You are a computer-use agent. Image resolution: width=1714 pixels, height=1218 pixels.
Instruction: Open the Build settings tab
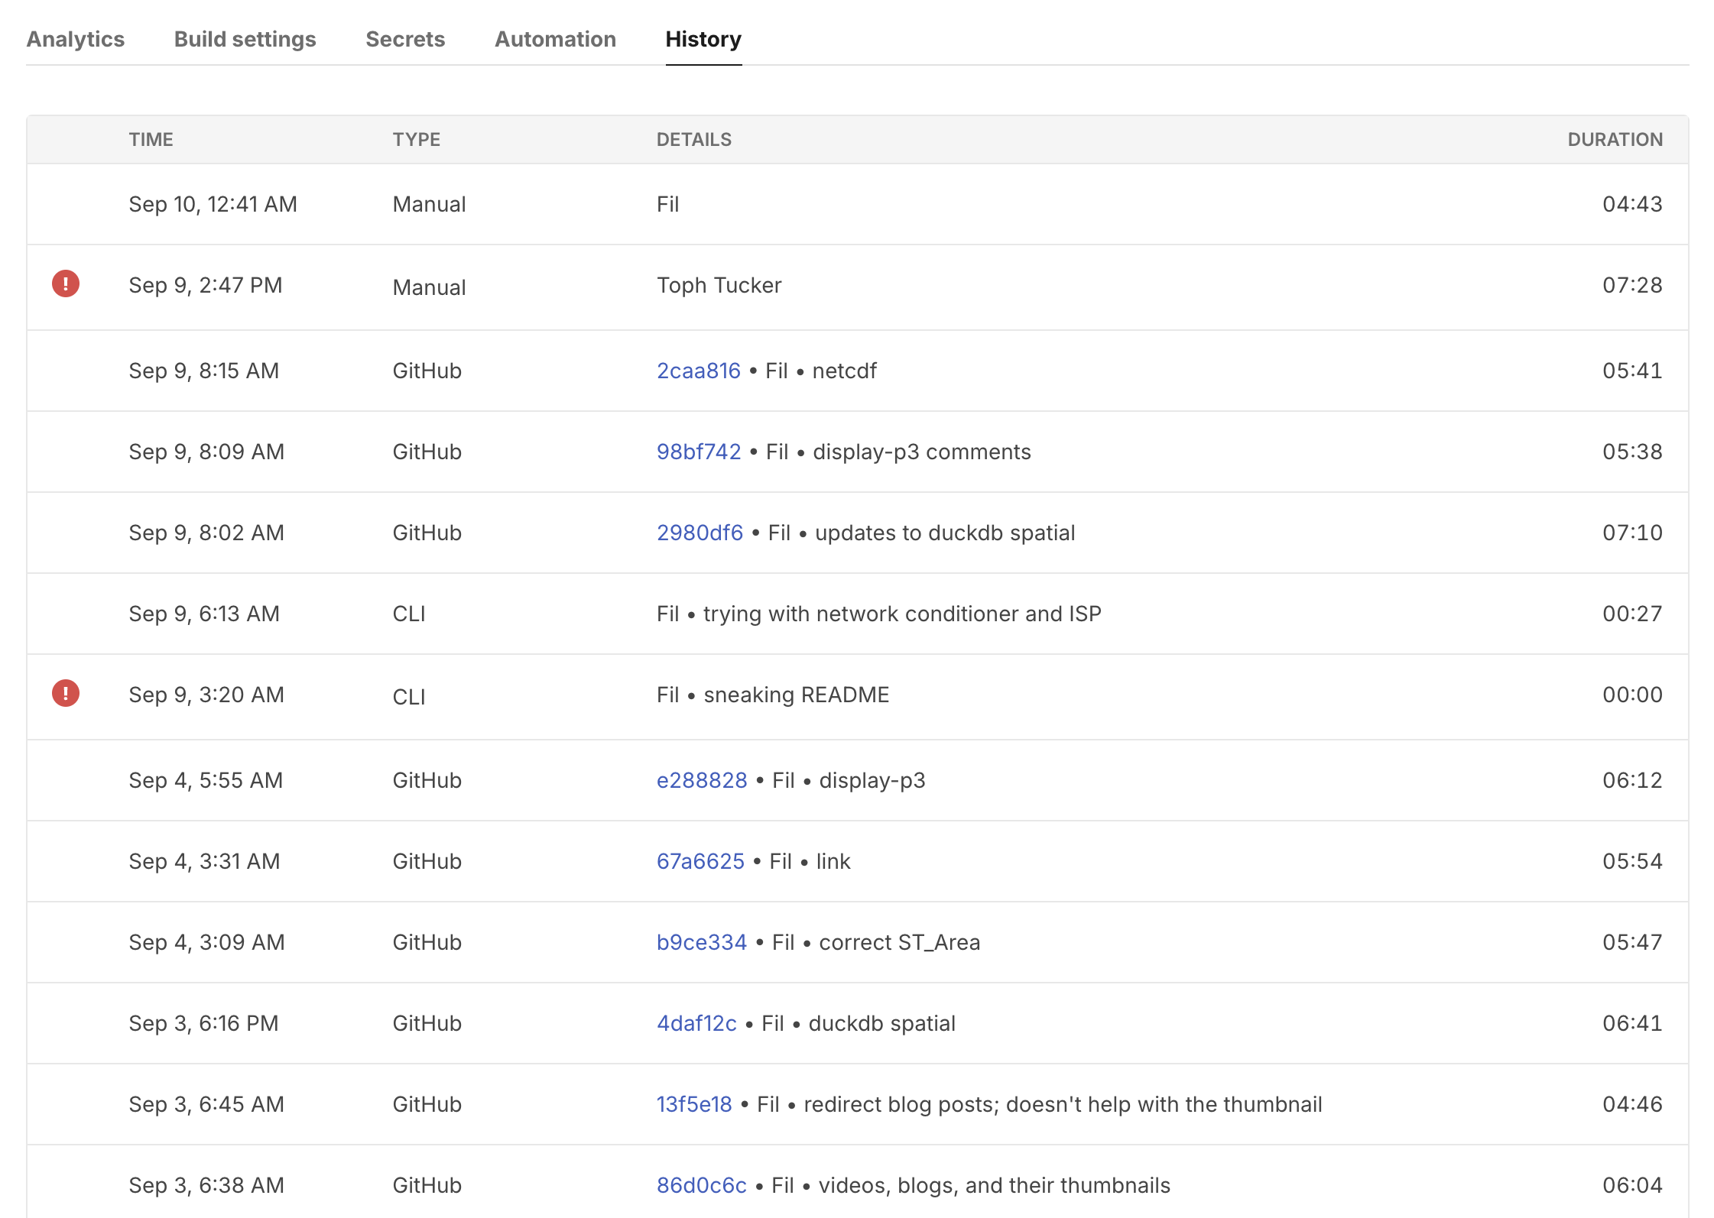click(245, 39)
